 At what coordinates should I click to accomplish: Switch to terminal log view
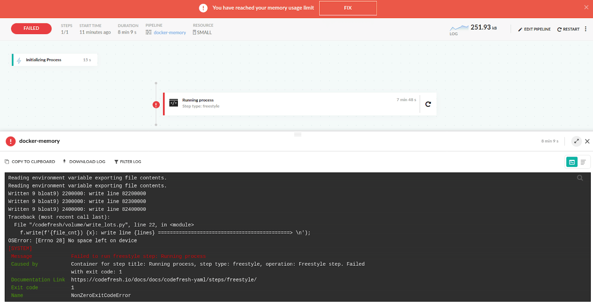click(572, 162)
